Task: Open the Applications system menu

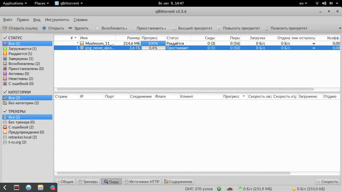Action: pyautogui.click(x=15, y=3)
